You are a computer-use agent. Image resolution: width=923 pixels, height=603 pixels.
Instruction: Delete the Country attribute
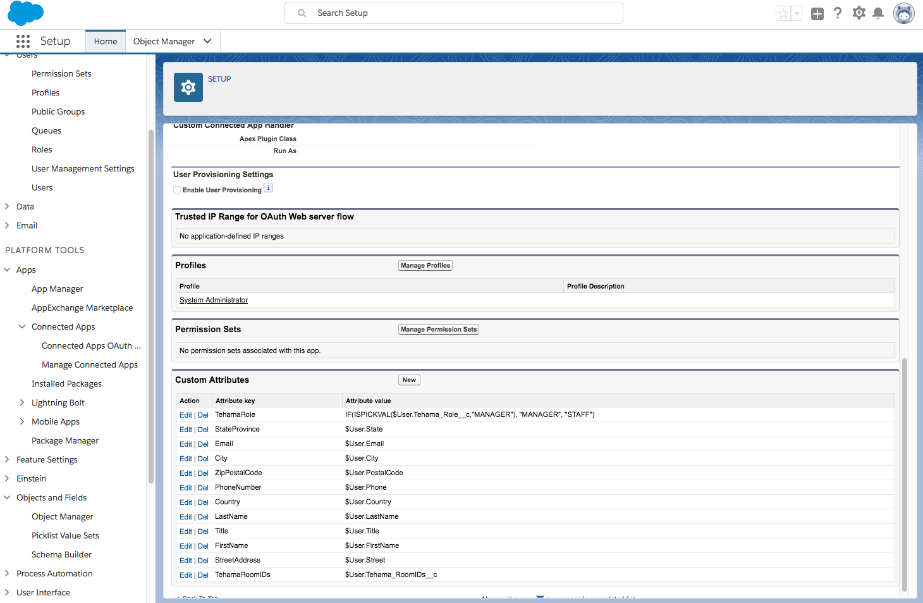(x=203, y=502)
